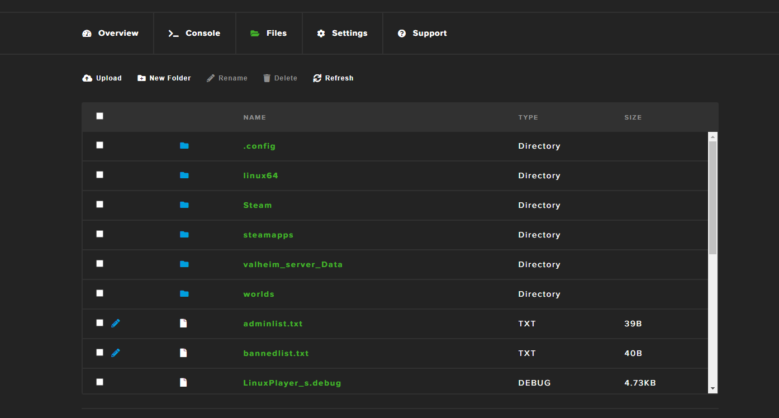Open the Support tab
This screenshot has width=779, height=418.
[422, 34]
